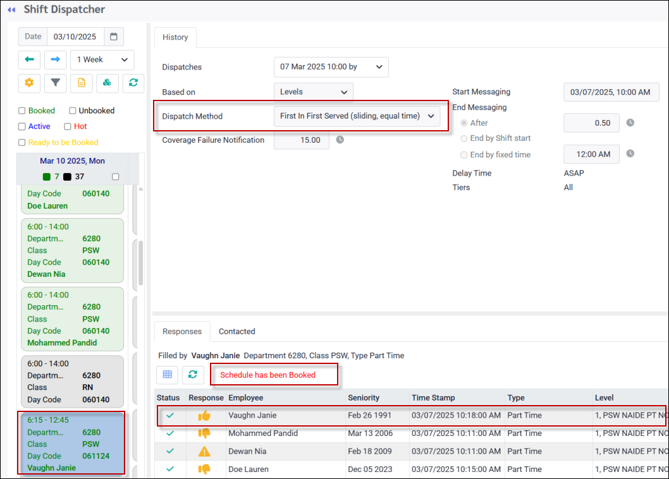The width and height of the screenshot is (669, 479).
Task: Click clock icon beside After 0.50 field
Action: coord(630,123)
